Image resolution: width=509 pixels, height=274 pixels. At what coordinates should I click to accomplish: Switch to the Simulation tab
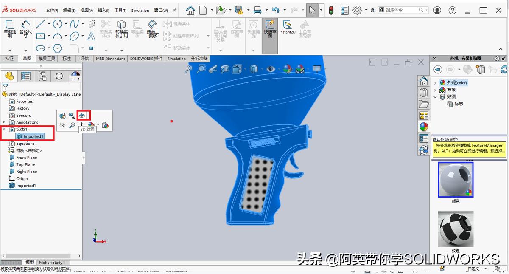(x=176, y=59)
